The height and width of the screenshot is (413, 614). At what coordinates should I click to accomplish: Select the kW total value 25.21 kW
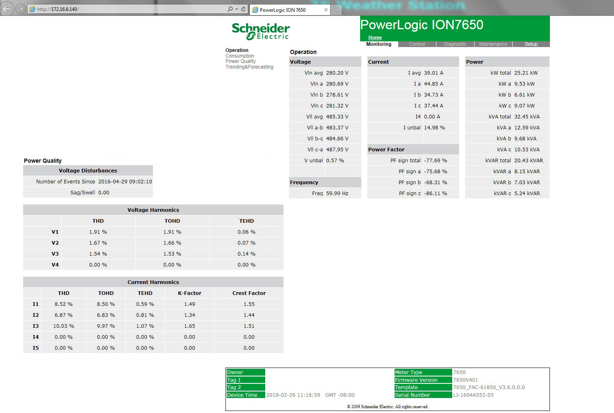click(526, 73)
